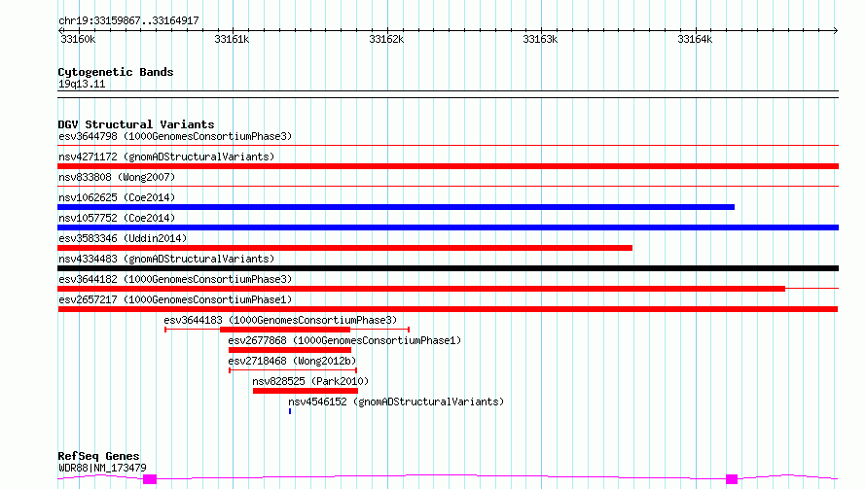Select the red nsv4271172 gnomAD variant bar
866x489 pixels.
(448, 166)
